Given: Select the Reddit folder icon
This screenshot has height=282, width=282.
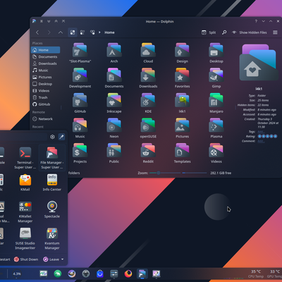Looking at the screenshot, I should [148, 150].
